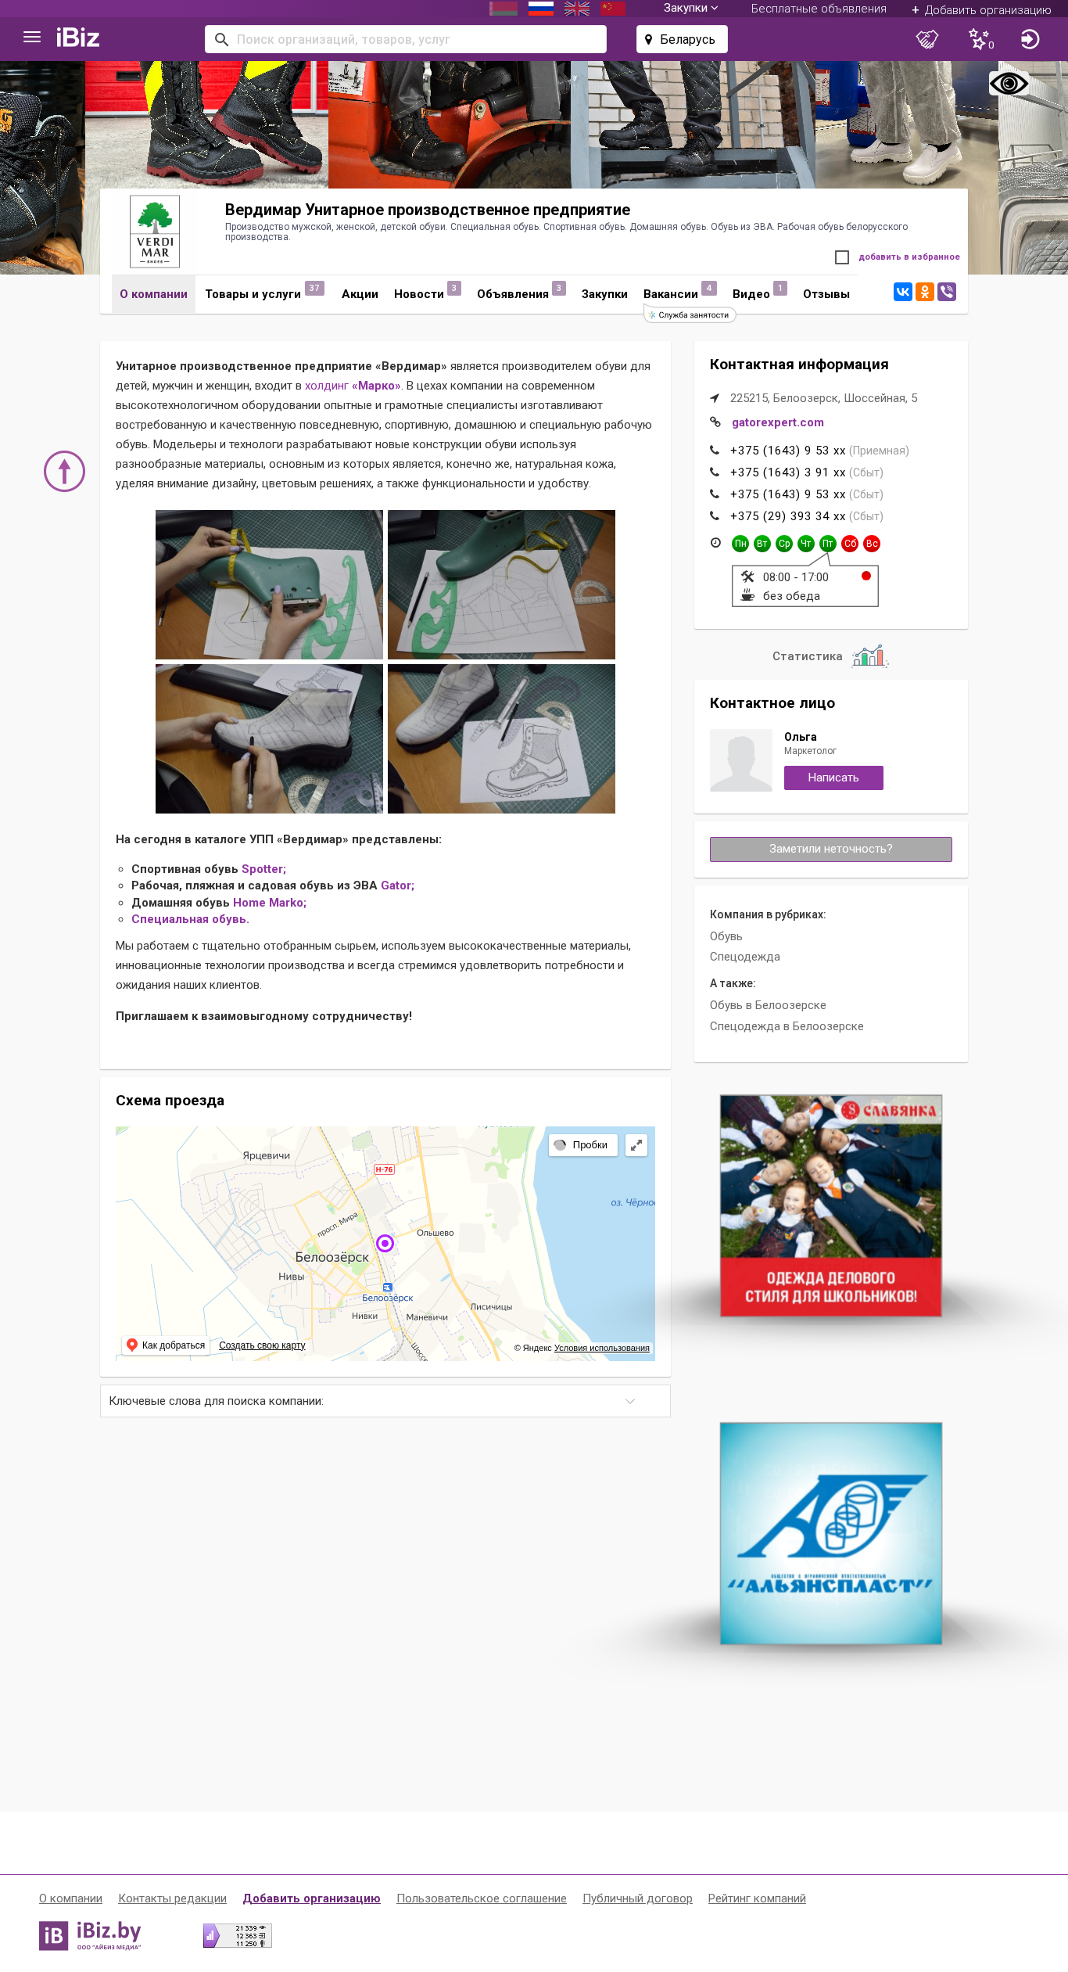This screenshot has width=1068, height=1972.
Task: Open favorites via the stars icon
Action: [980, 39]
